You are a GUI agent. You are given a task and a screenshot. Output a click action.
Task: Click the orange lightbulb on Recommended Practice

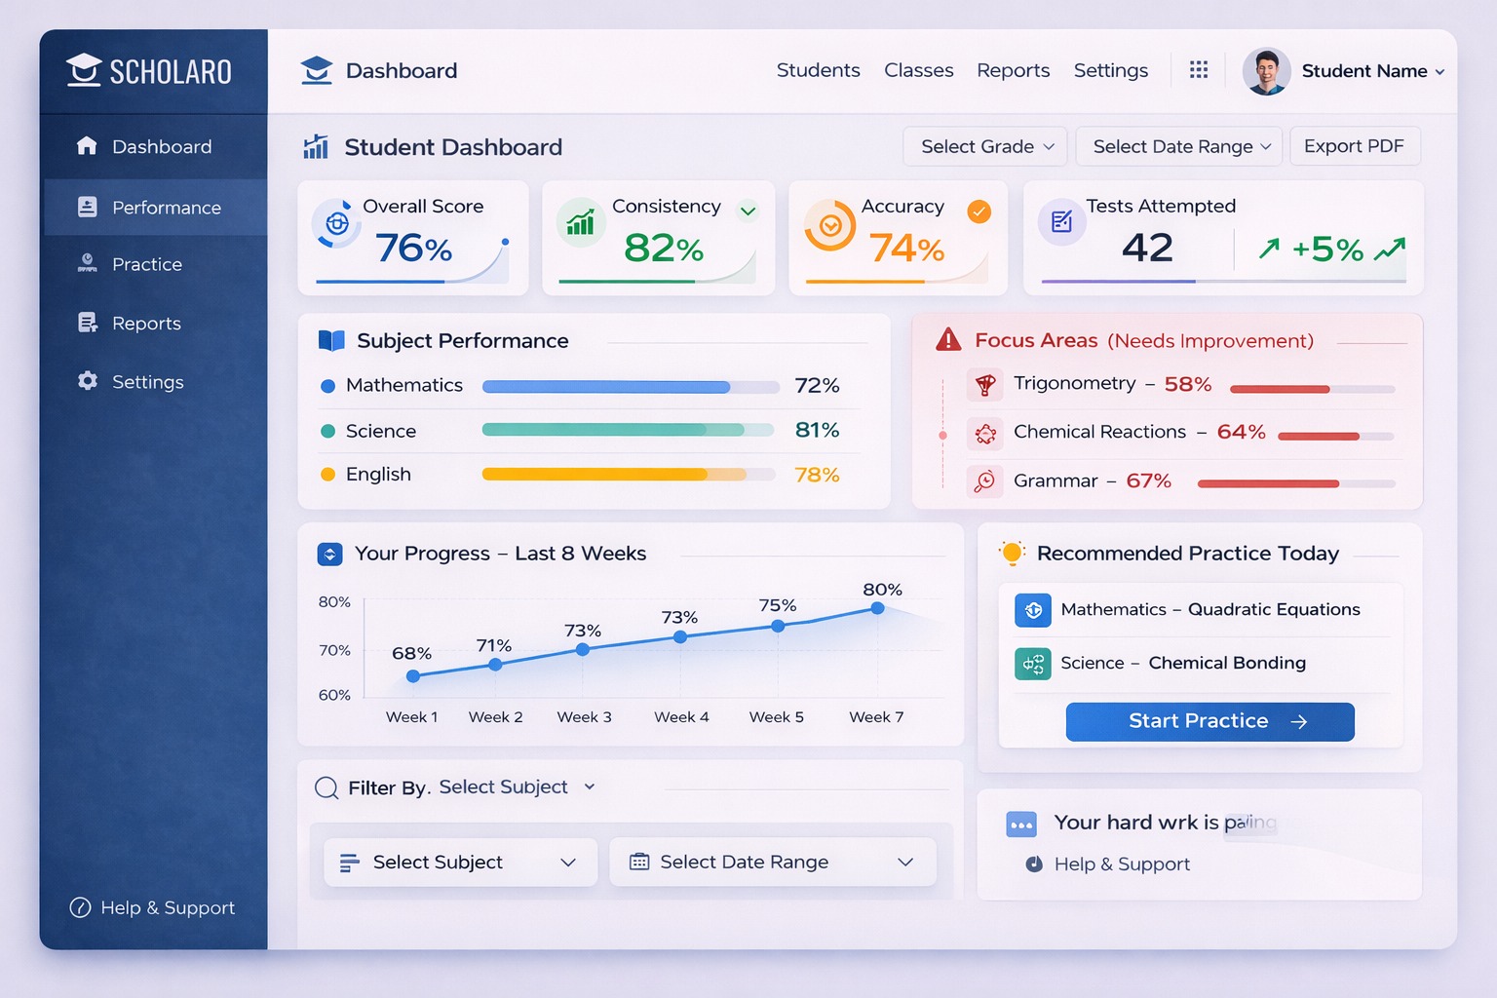(1012, 552)
